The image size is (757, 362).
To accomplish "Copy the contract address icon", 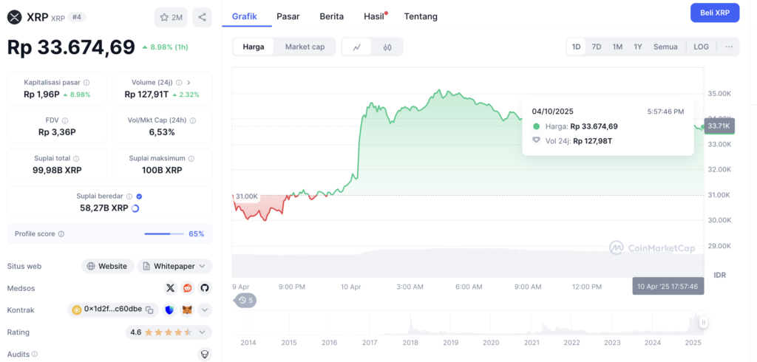I will [149, 310].
